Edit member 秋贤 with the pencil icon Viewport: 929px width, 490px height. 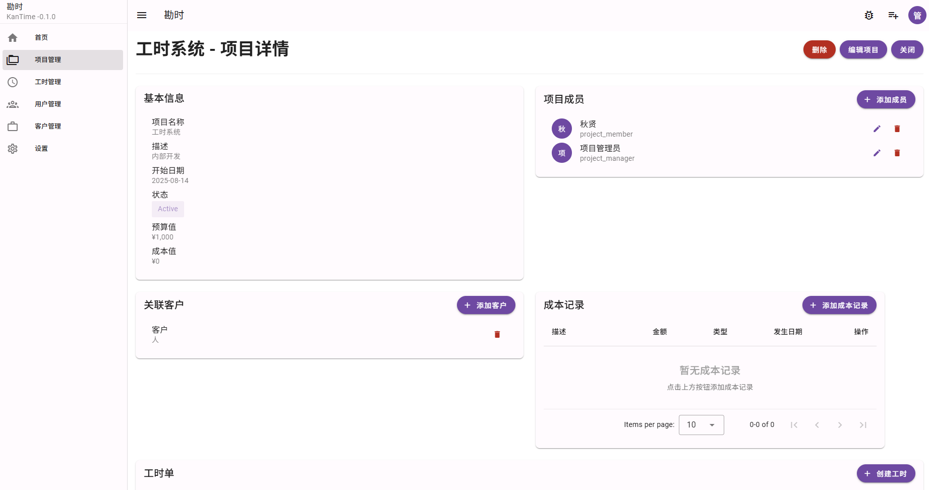[877, 129]
